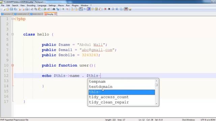Create a new file via toolbar icon

click(x=4, y=9)
